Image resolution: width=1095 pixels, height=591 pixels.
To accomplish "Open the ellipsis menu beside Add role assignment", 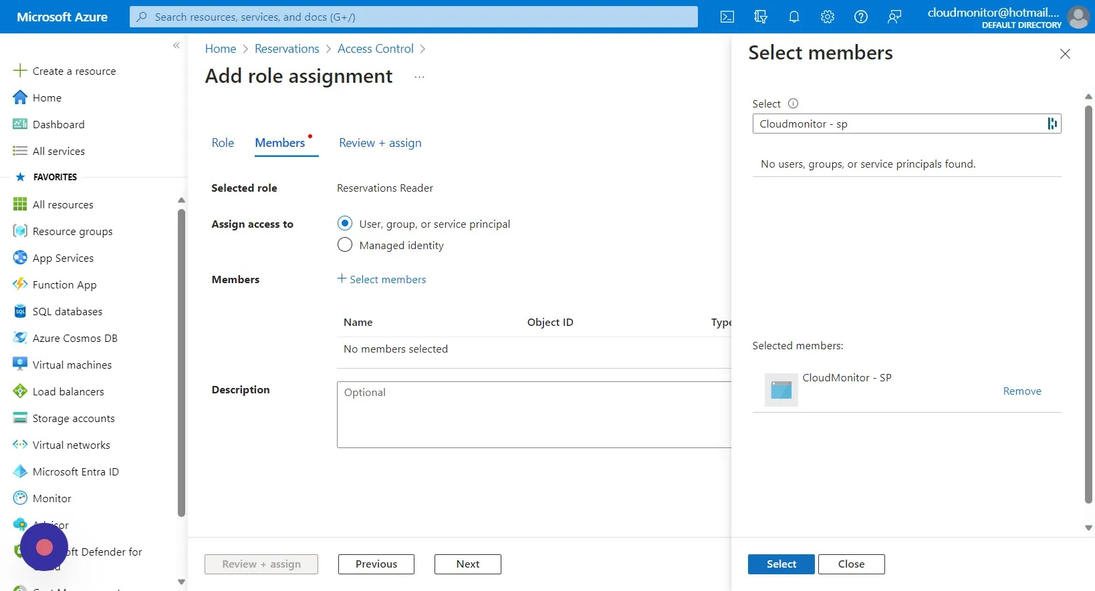I will click(419, 77).
